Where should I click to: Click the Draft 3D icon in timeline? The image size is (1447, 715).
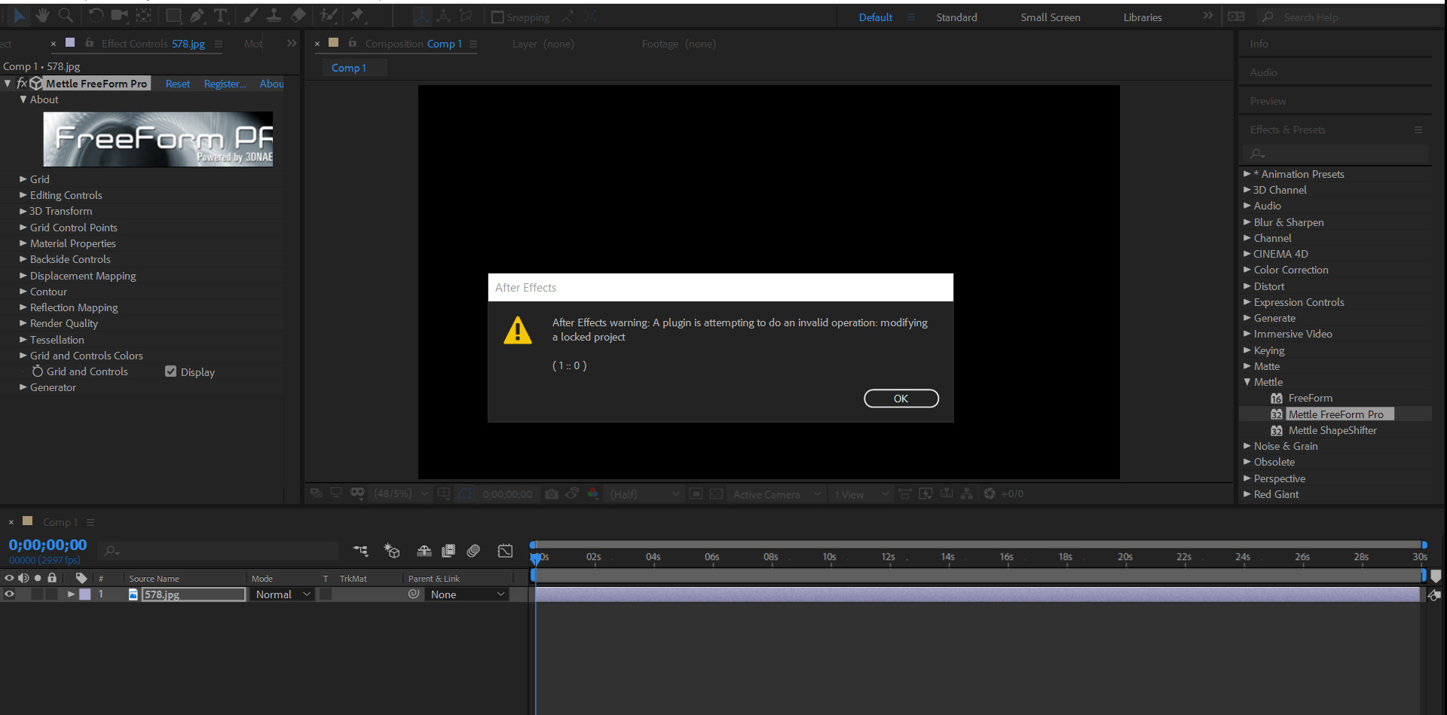click(392, 551)
